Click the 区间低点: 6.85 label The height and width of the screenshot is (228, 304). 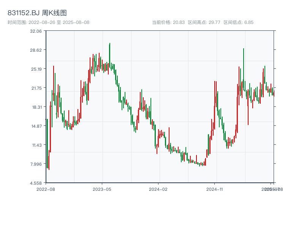pyautogui.click(x=239, y=22)
